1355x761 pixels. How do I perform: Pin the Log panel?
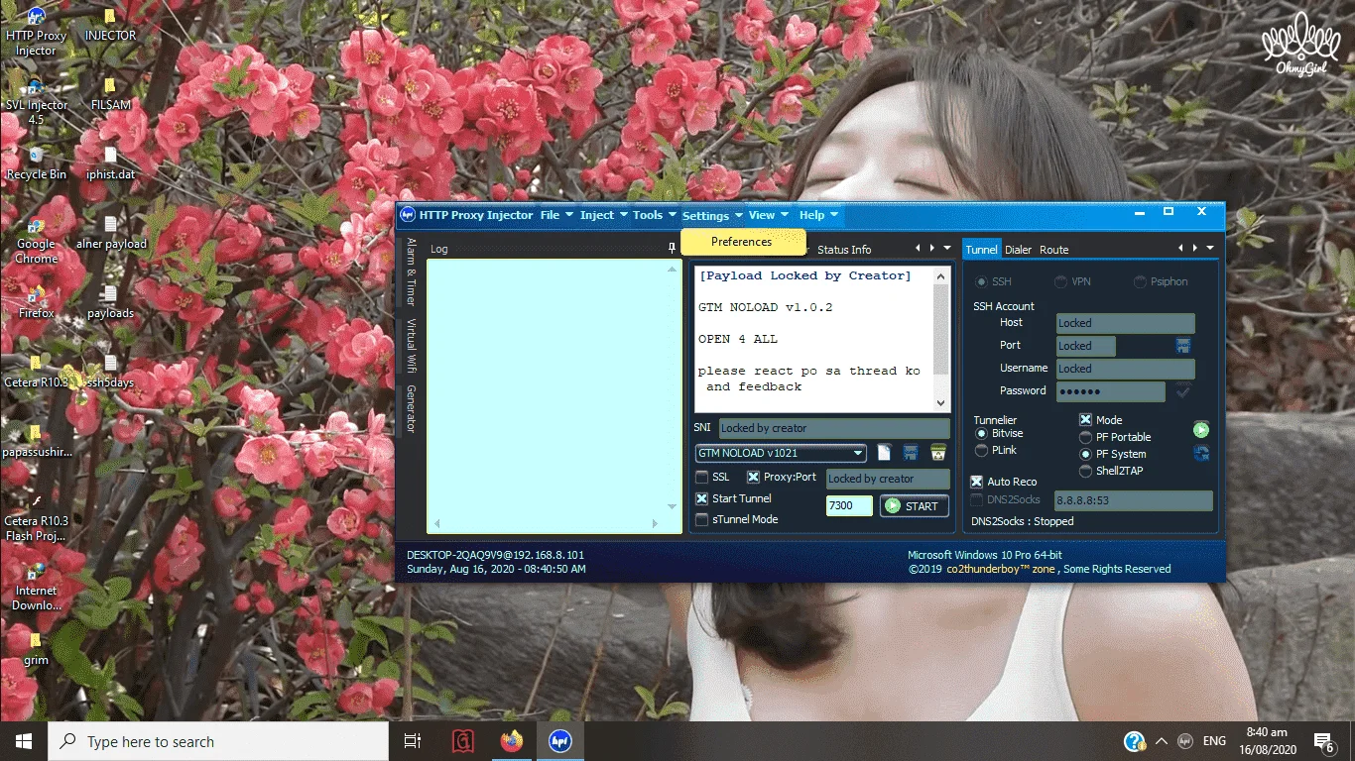[673, 249]
